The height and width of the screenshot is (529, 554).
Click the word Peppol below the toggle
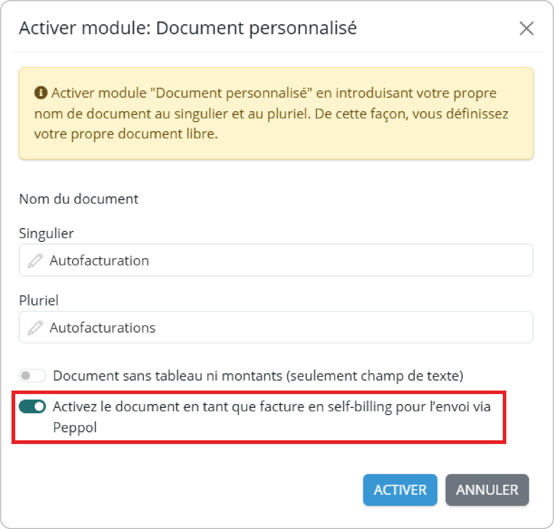point(75,427)
